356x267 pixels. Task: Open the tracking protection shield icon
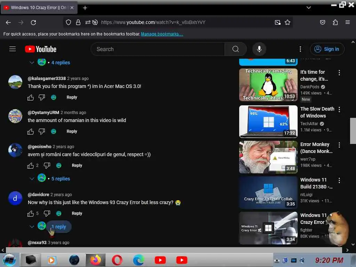coord(68,22)
